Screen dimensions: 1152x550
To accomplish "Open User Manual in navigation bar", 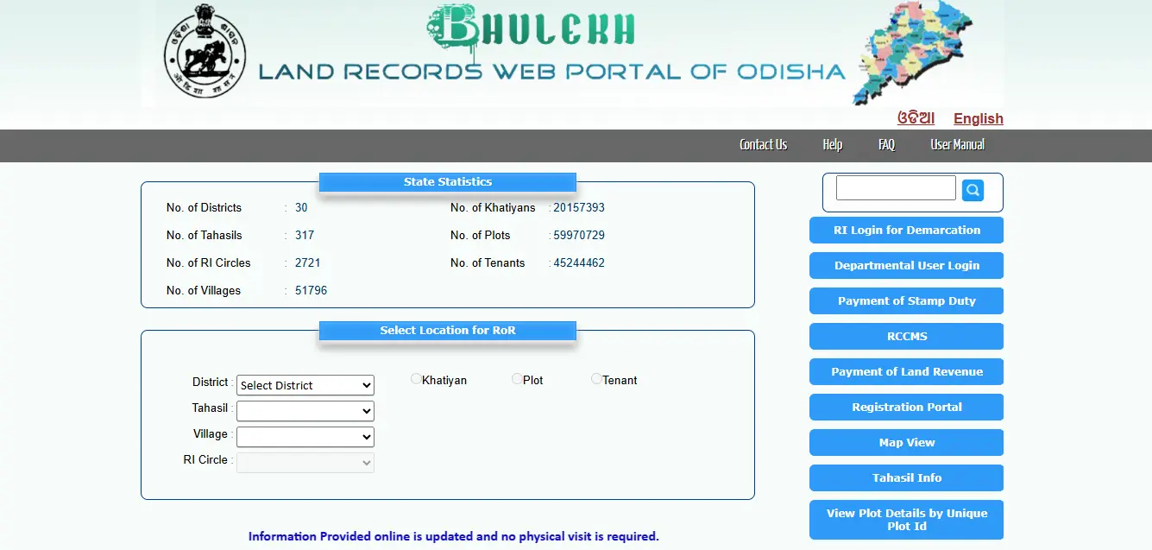I will 958,145.
